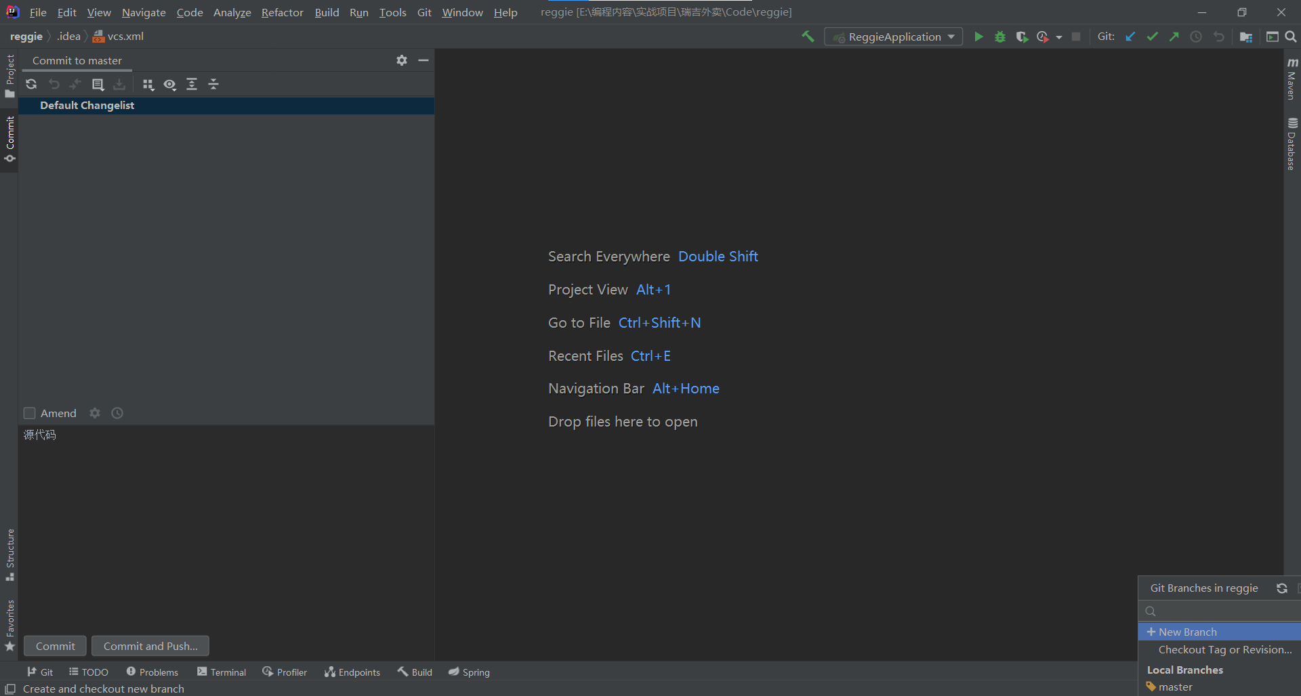Show Git history clock icon
Screen dimensions: 1301x696
[x=1196, y=37]
